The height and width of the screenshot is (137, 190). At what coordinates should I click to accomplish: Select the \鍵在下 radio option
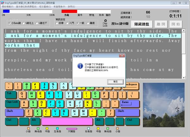pos(41,23)
